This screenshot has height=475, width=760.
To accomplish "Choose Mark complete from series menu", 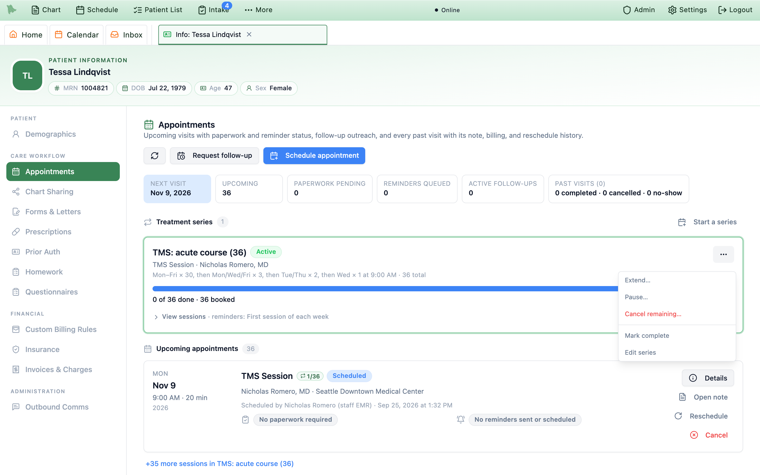I will point(677,335).
